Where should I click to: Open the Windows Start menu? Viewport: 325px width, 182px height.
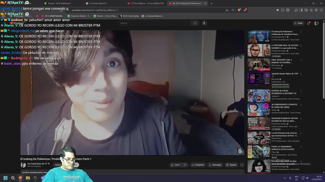coord(6,178)
